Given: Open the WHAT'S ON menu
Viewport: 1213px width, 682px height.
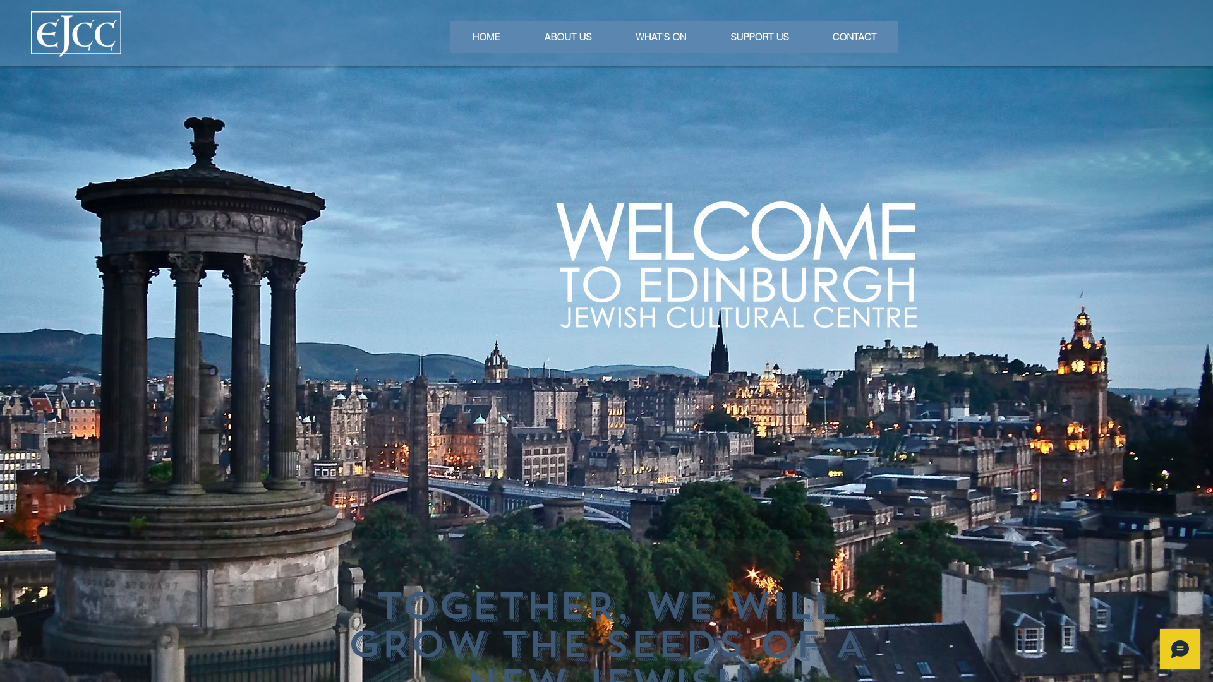Looking at the screenshot, I should pos(661,37).
